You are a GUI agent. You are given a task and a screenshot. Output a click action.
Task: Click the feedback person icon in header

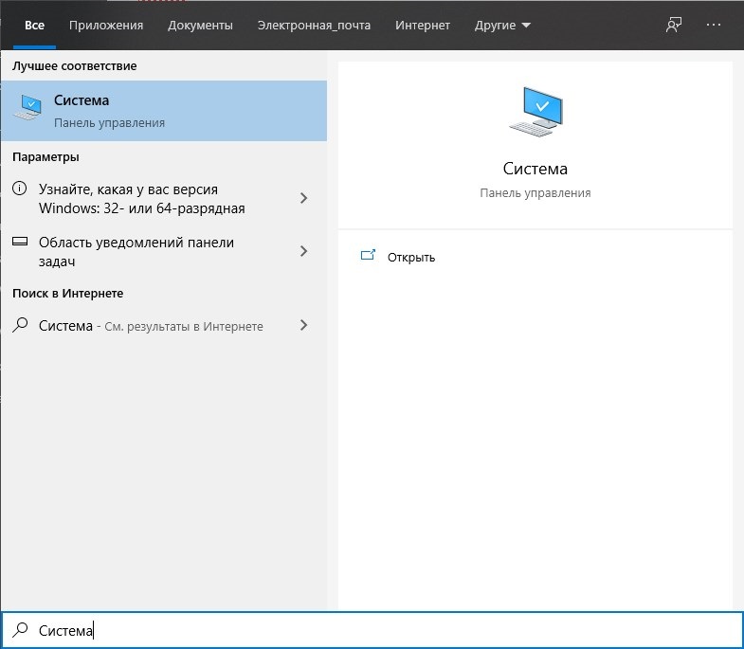[673, 25]
